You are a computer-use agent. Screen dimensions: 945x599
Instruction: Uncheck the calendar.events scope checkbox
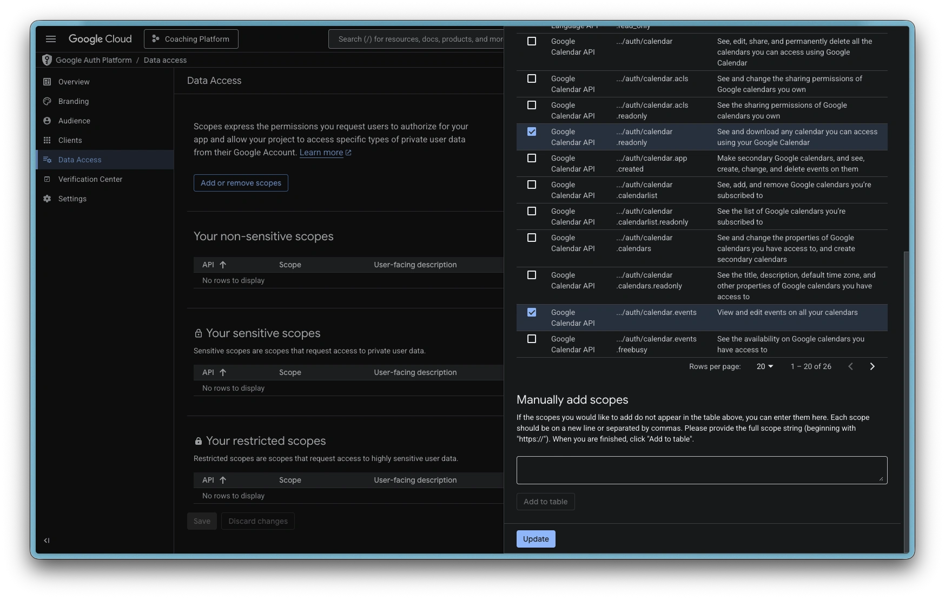(532, 313)
